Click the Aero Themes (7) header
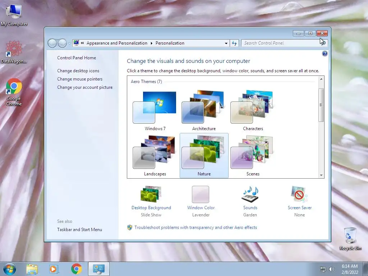This screenshot has height=276, width=368. click(x=146, y=82)
